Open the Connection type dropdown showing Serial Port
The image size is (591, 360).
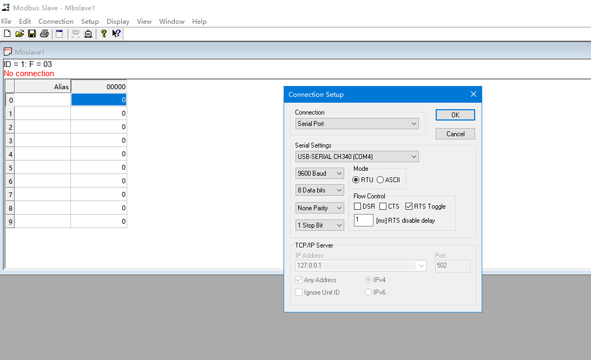(x=357, y=124)
